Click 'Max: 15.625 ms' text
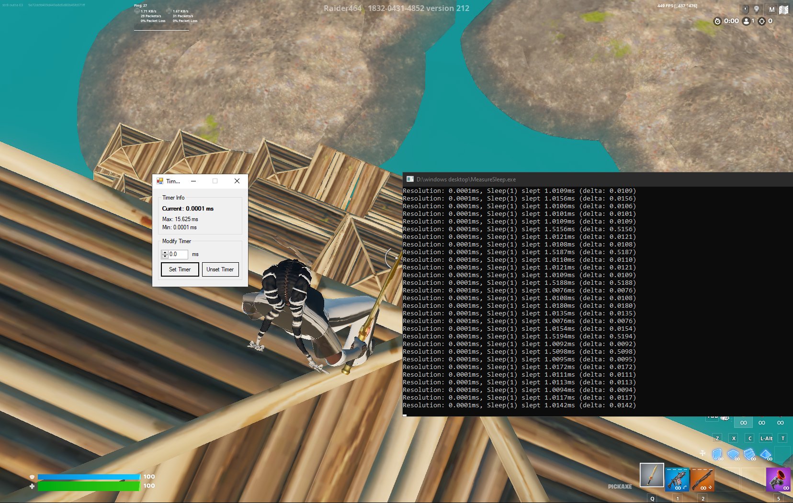 click(x=180, y=219)
